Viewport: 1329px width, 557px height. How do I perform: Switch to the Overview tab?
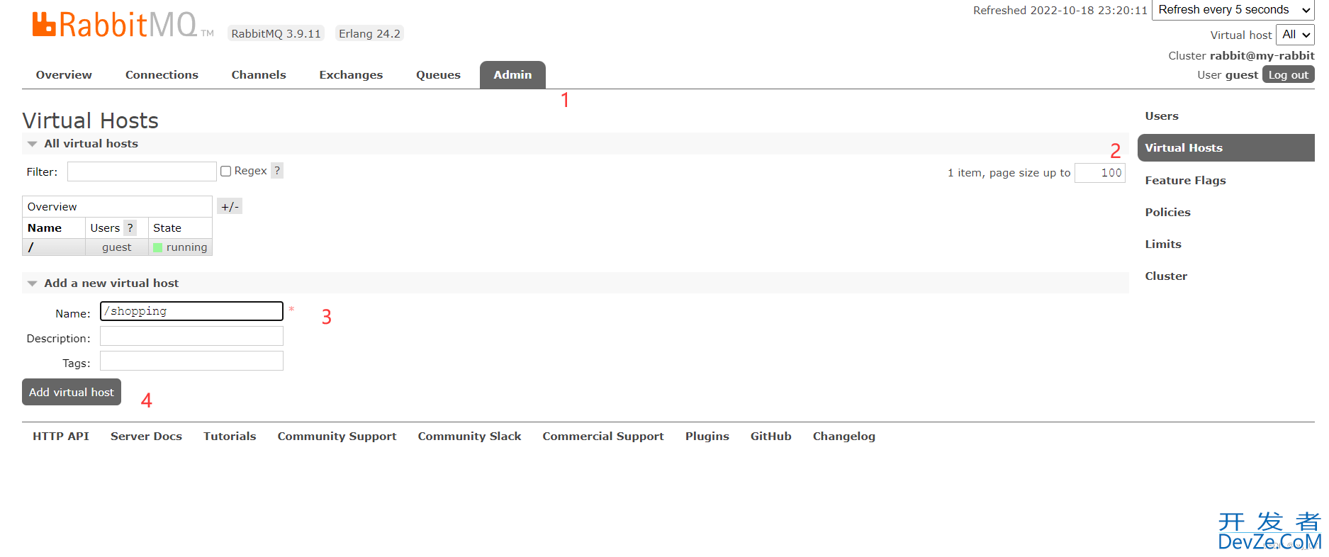[64, 75]
